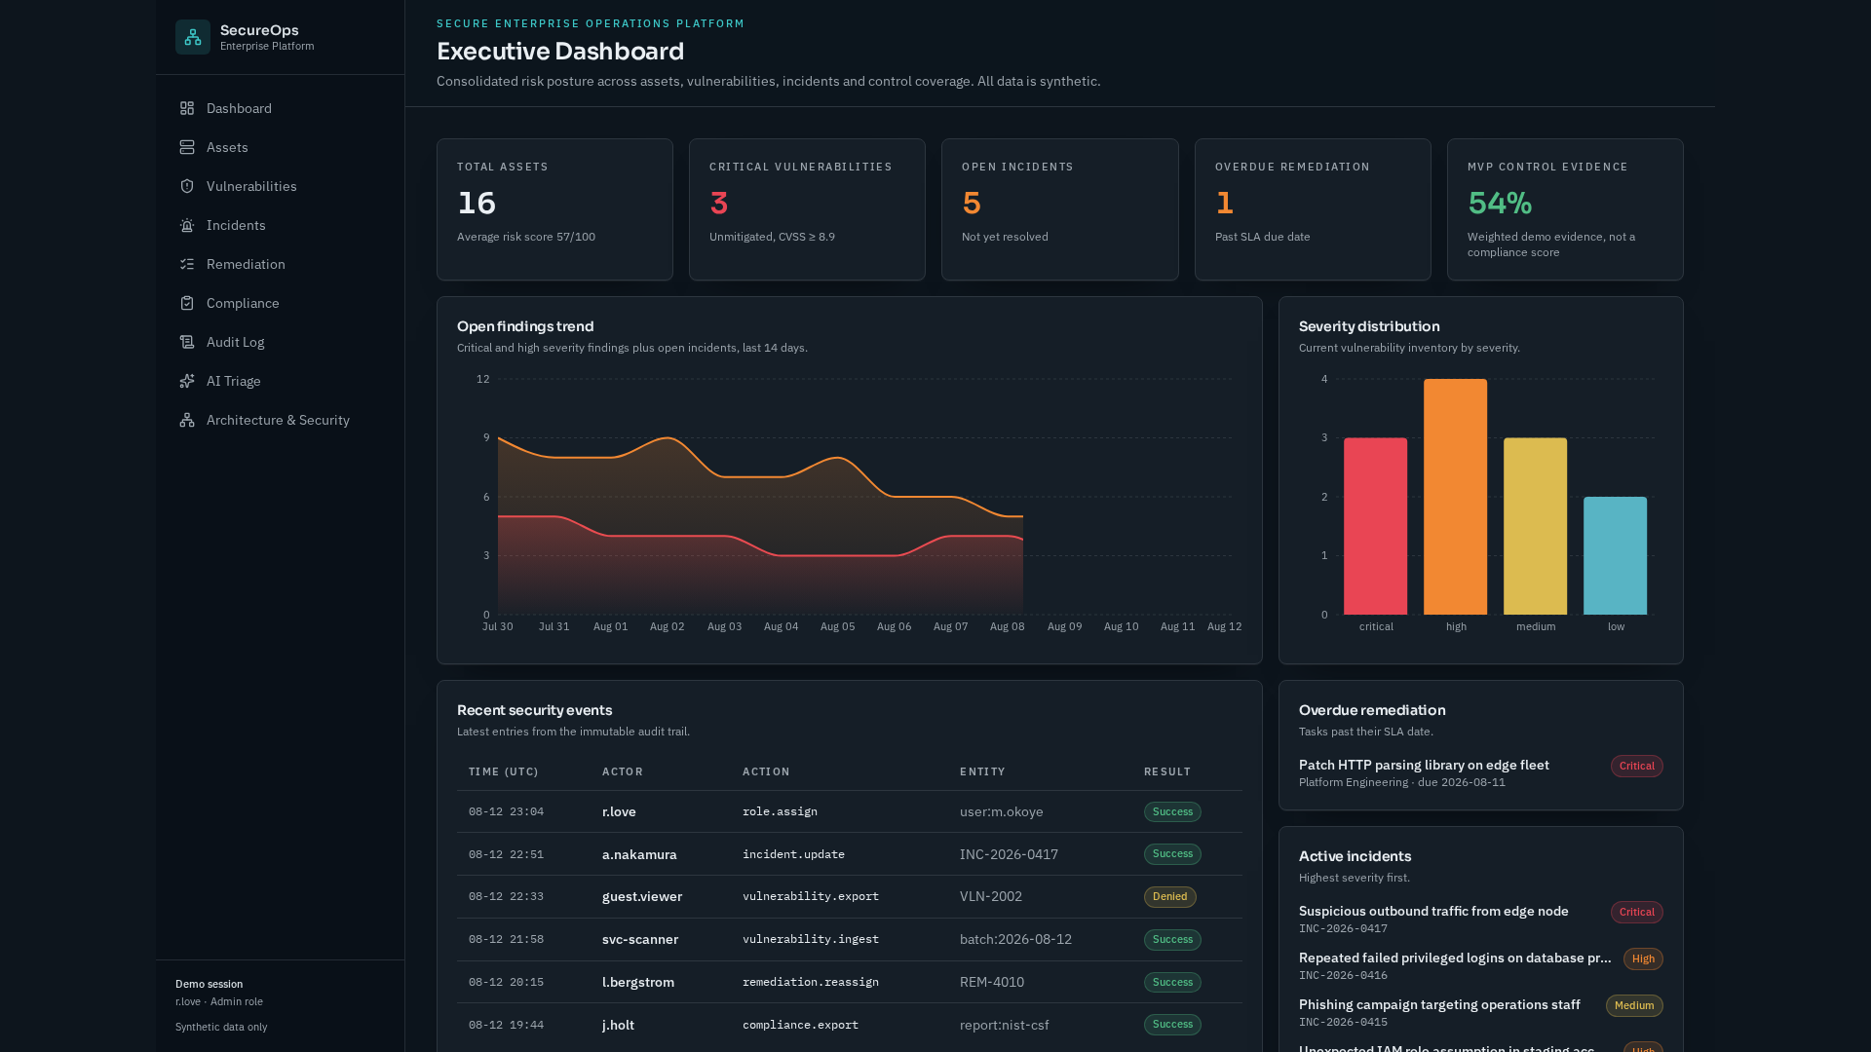Click entity INC-2026-0417 in events table
Image resolution: width=1871 pixels, height=1052 pixels.
coord(1009,854)
